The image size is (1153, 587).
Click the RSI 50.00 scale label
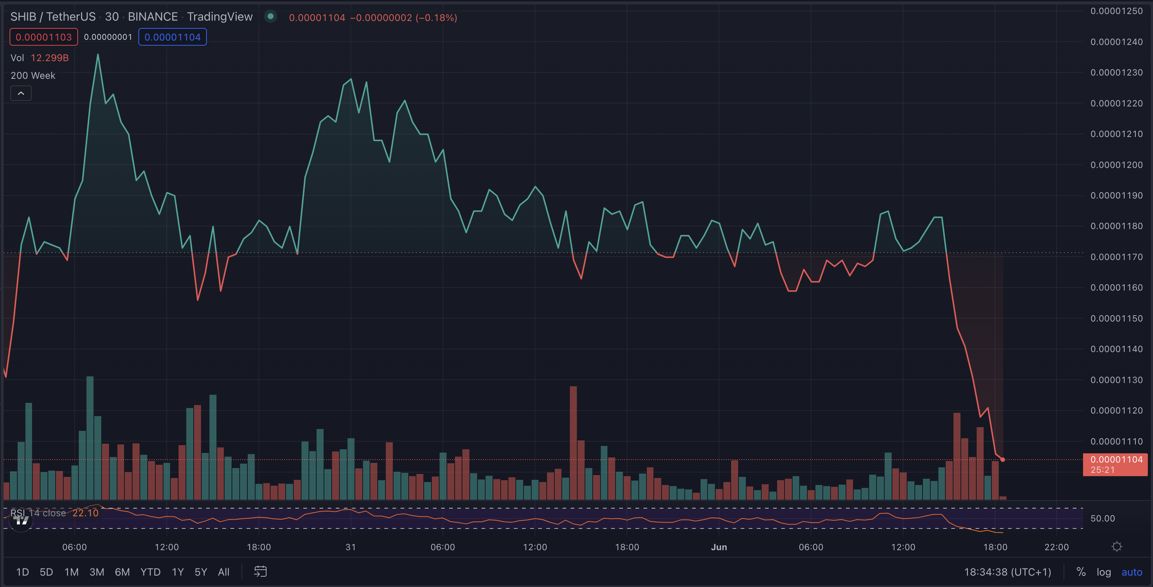click(1103, 519)
